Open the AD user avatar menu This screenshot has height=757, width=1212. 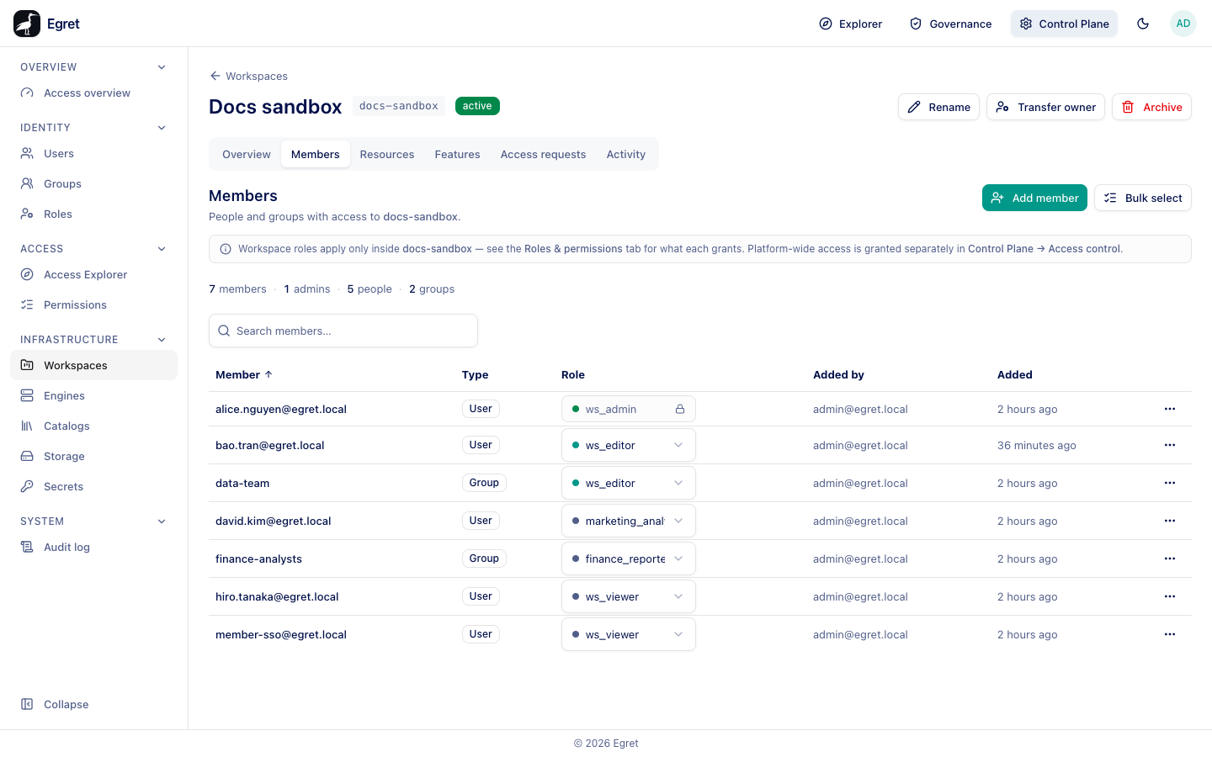pyautogui.click(x=1183, y=24)
